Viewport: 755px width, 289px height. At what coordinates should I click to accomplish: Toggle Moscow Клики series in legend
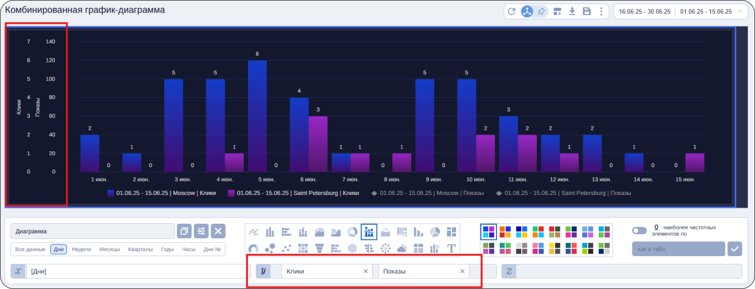click(x=161, y=193)
